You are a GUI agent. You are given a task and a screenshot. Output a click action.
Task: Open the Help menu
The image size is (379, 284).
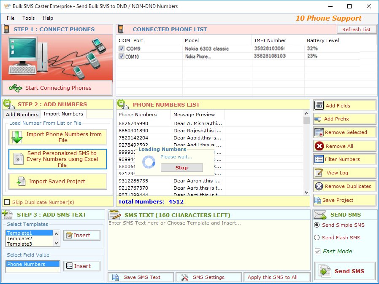coord(48,18)
